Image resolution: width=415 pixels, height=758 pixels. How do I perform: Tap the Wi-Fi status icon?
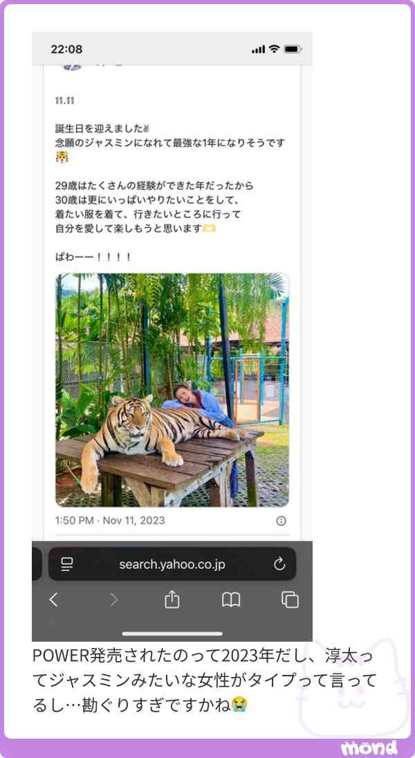click(x=275, y=49)
